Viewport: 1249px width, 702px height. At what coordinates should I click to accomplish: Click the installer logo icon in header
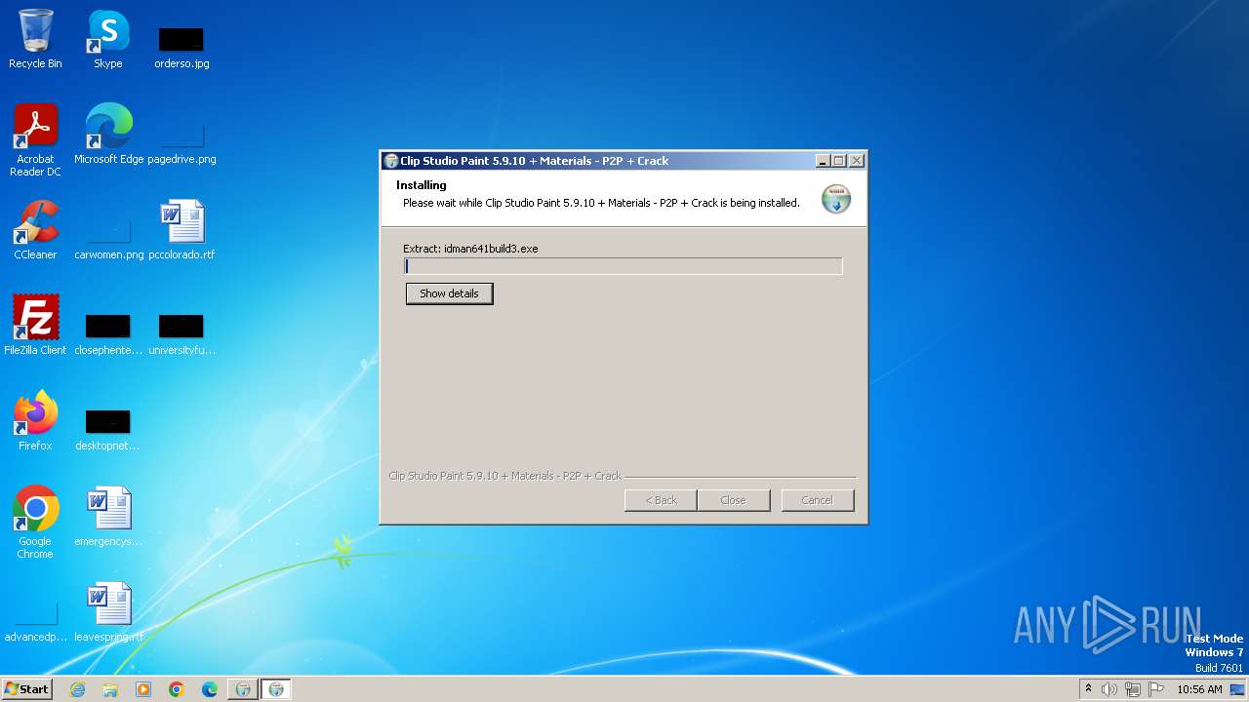(836, 198)
